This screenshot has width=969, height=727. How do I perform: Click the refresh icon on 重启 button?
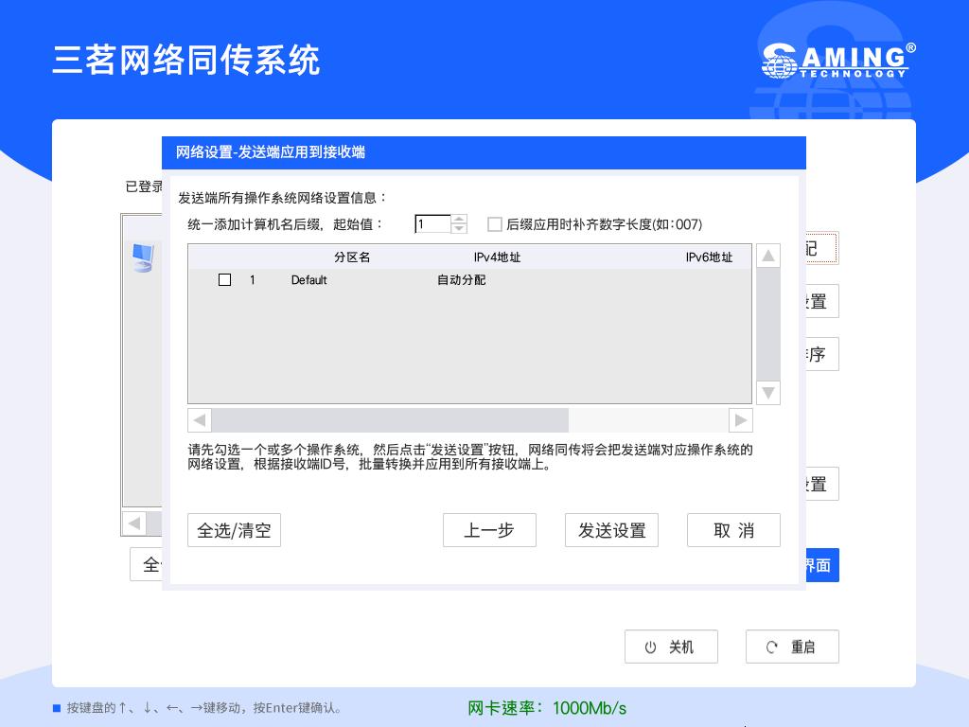[772, 647]
